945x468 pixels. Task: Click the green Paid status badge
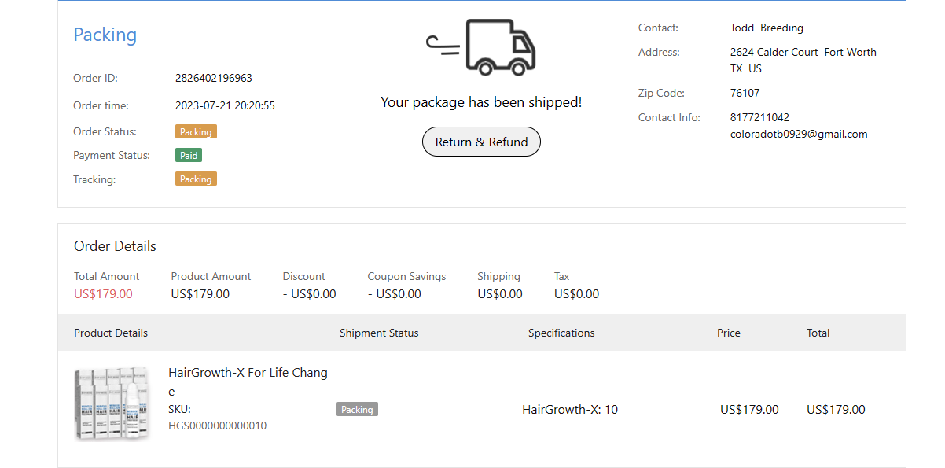189,156
